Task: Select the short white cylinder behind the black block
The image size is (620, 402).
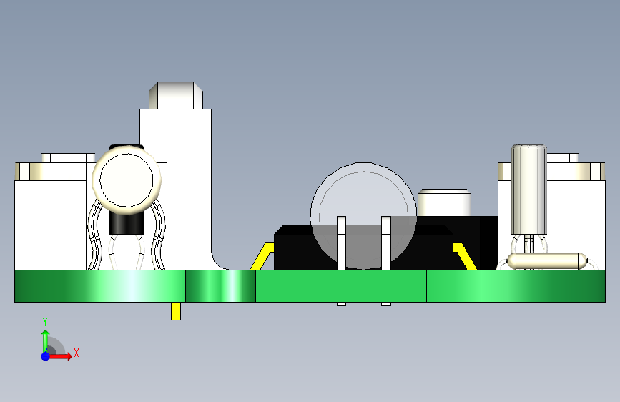Action: click(x=444, y=202)
